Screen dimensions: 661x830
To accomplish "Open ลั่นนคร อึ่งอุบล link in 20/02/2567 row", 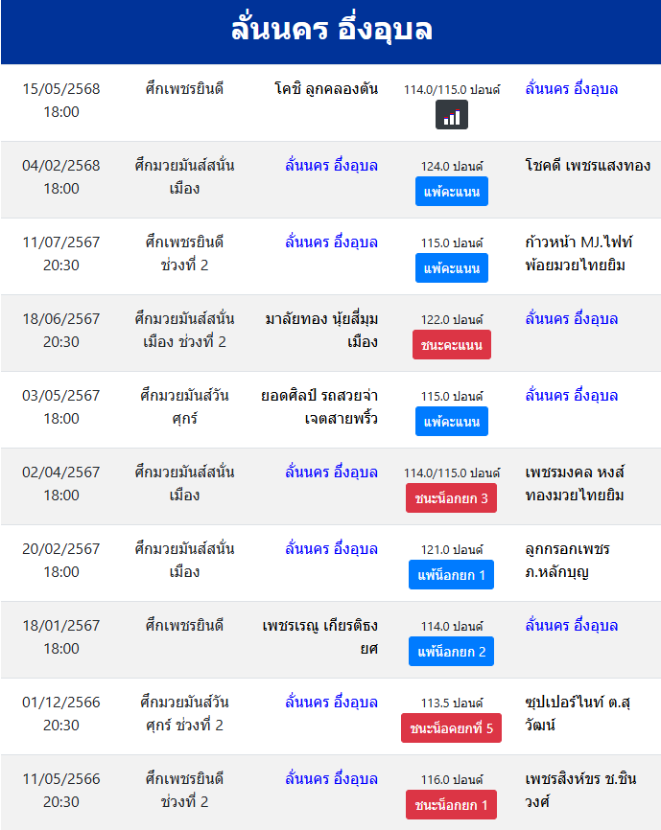I will [332, 549].
